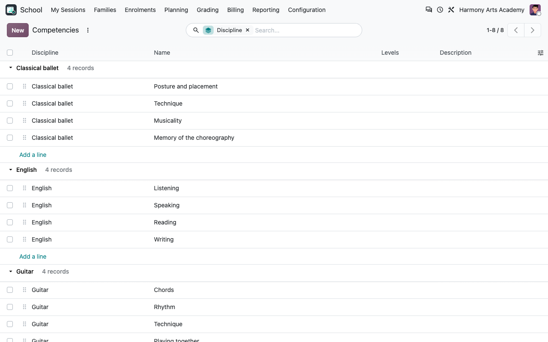Remove the Discipline group filter

point(247,30)
